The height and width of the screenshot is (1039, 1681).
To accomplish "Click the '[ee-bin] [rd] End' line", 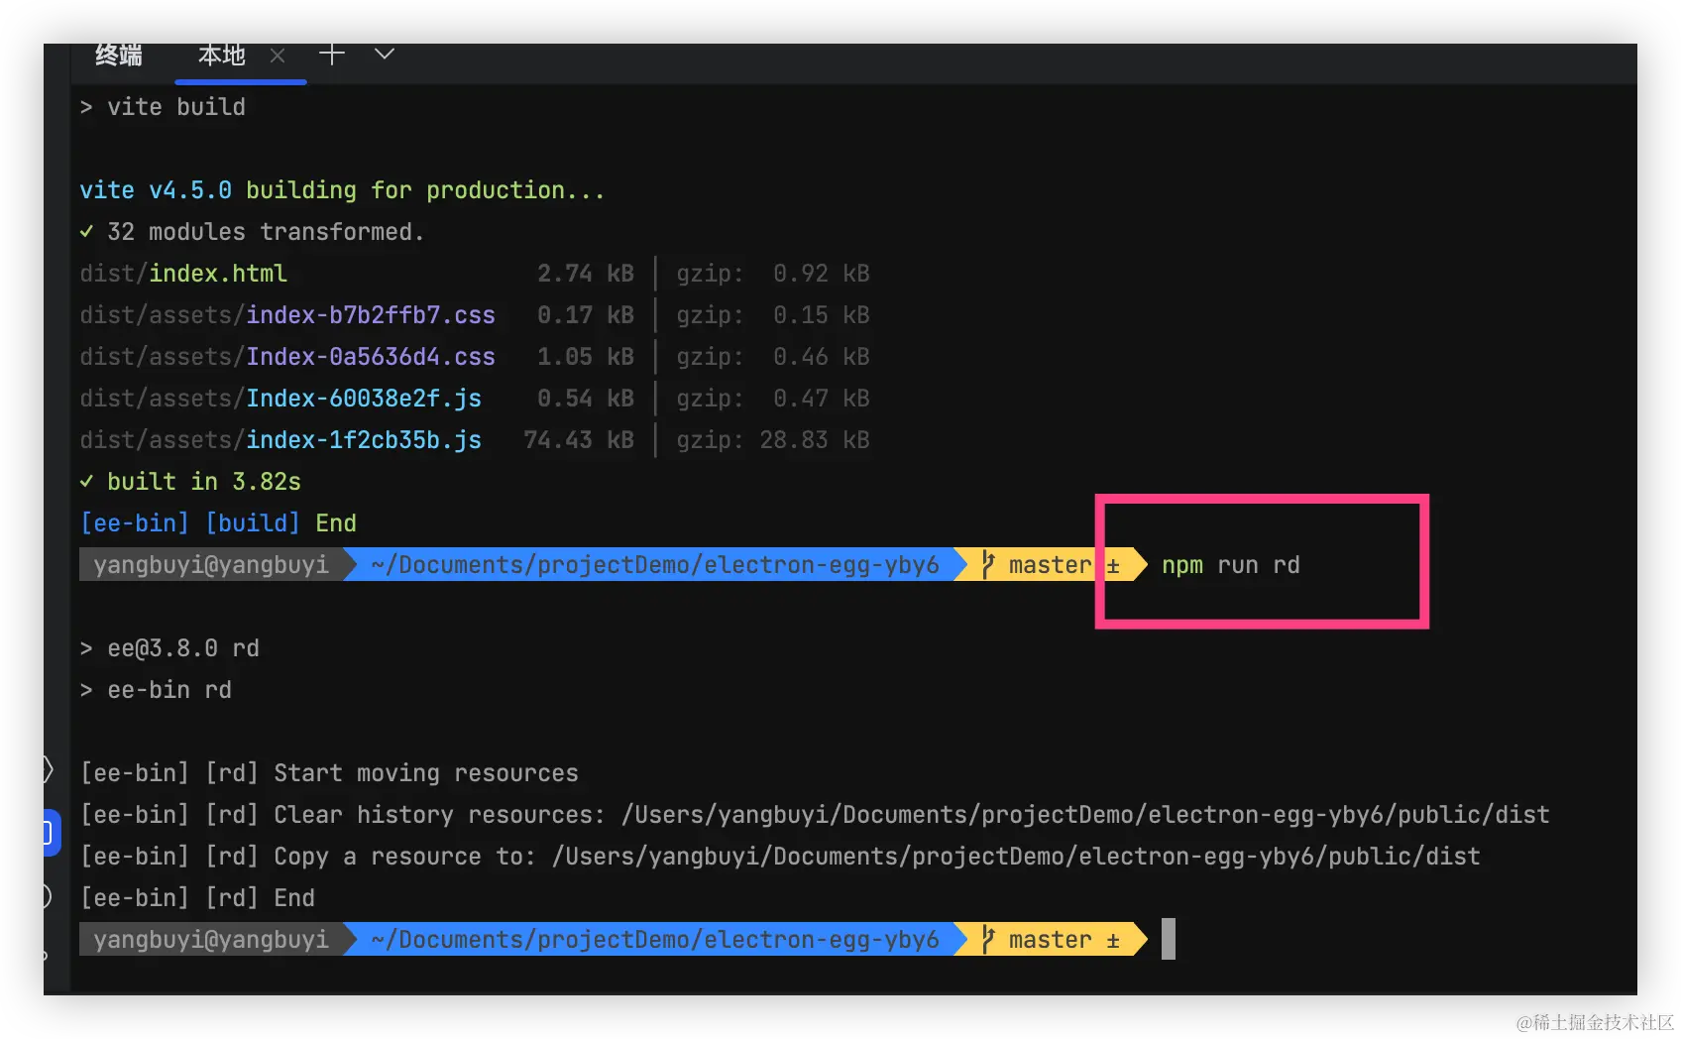I will click(x=197, y=898).
